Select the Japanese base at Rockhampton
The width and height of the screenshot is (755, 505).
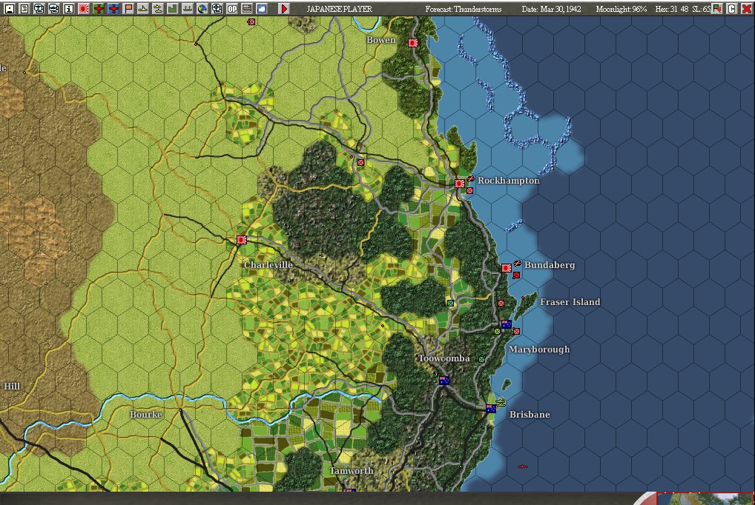(x=459, y=183)
